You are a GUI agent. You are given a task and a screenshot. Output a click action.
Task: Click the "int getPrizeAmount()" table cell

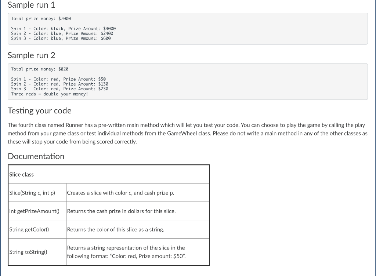pos(34,211)
